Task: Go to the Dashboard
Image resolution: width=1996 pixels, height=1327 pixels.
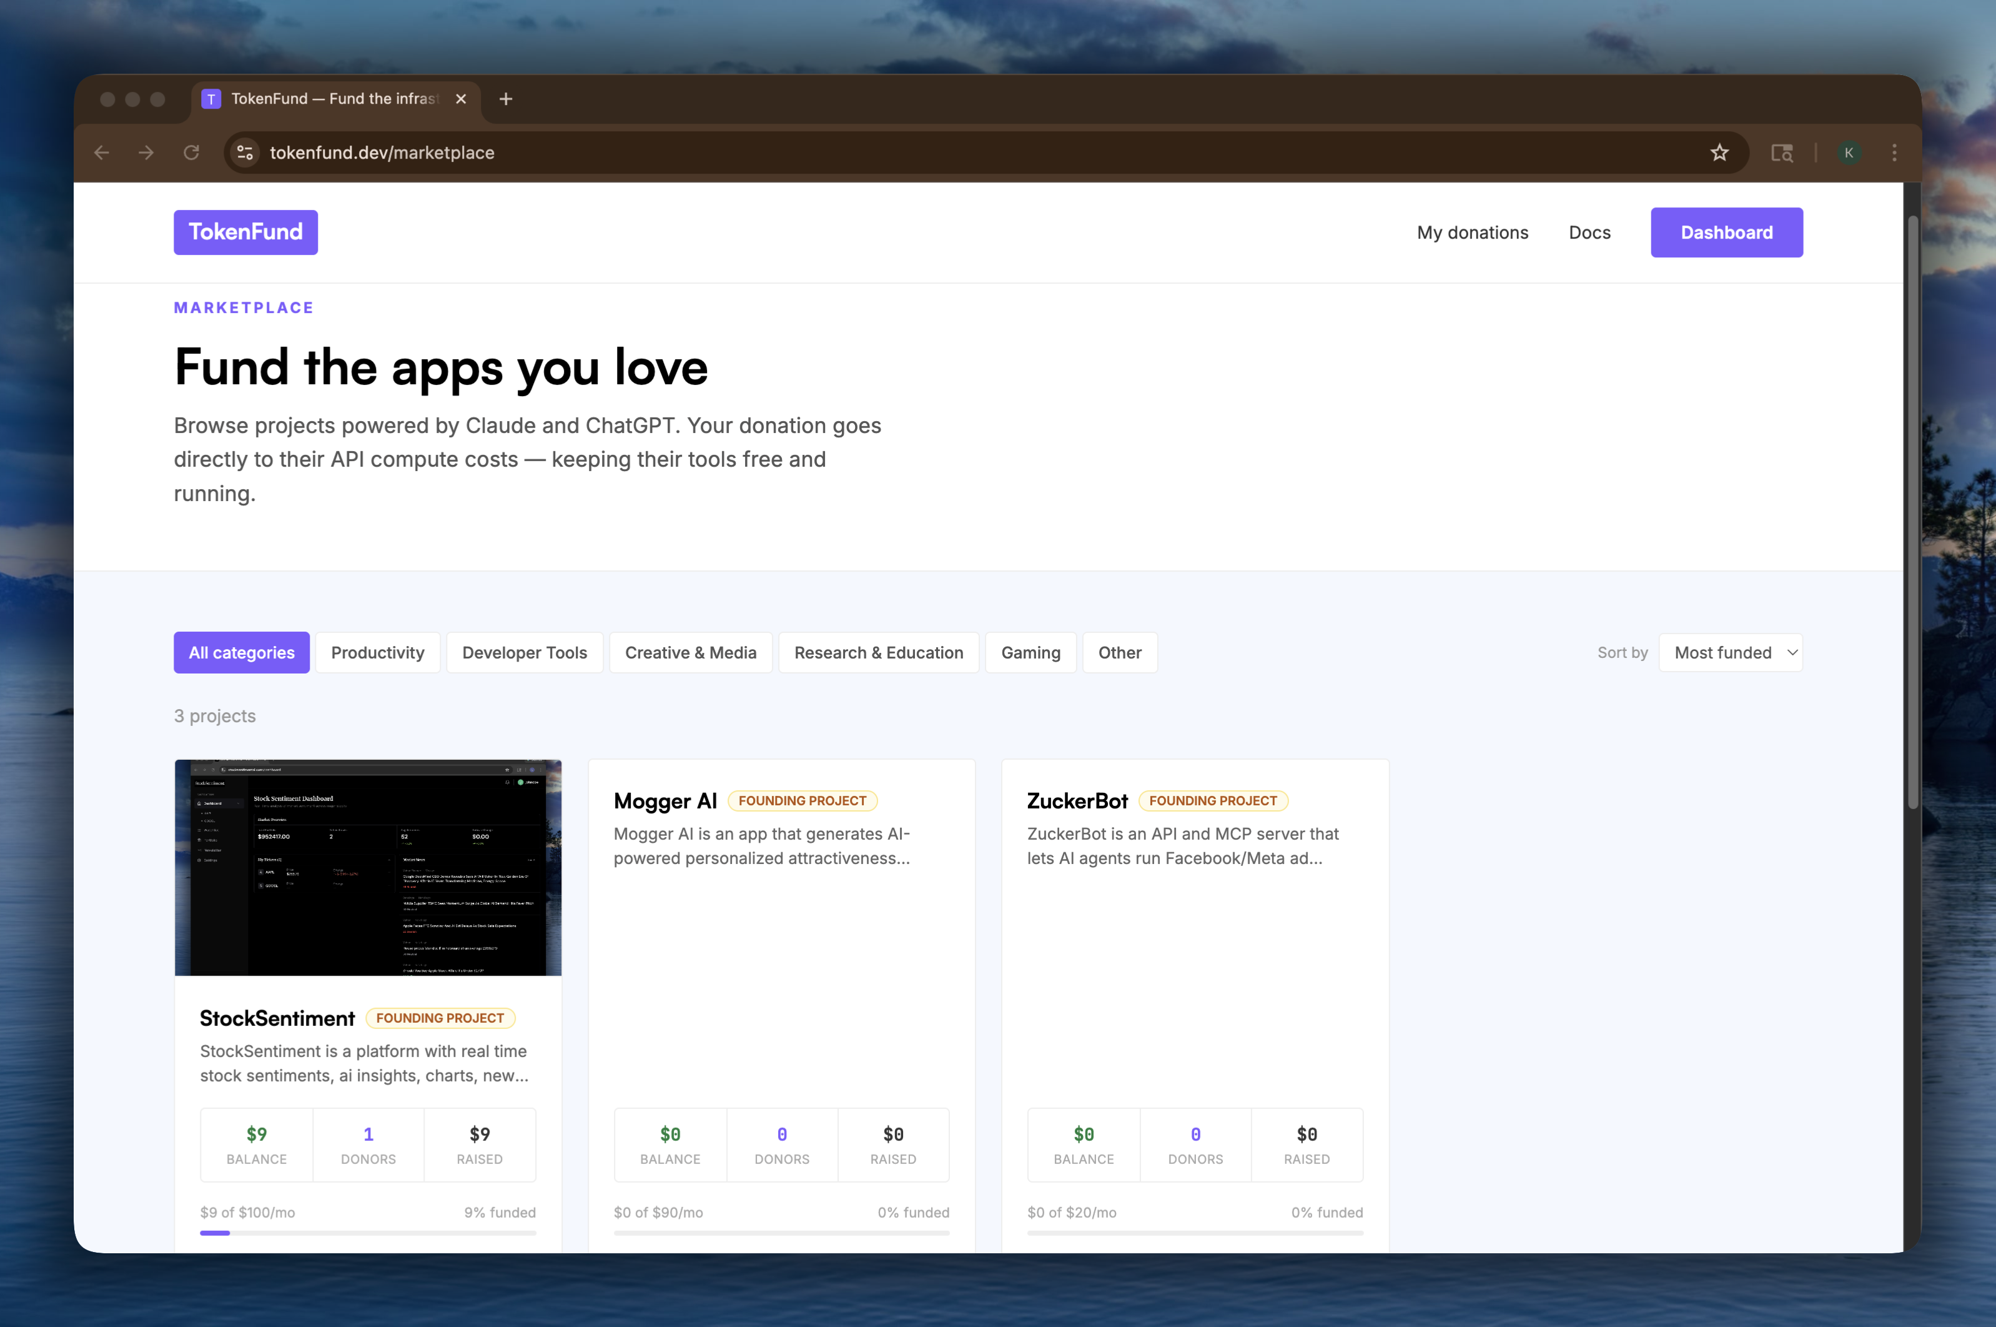Action: (x=1726, y=232)
